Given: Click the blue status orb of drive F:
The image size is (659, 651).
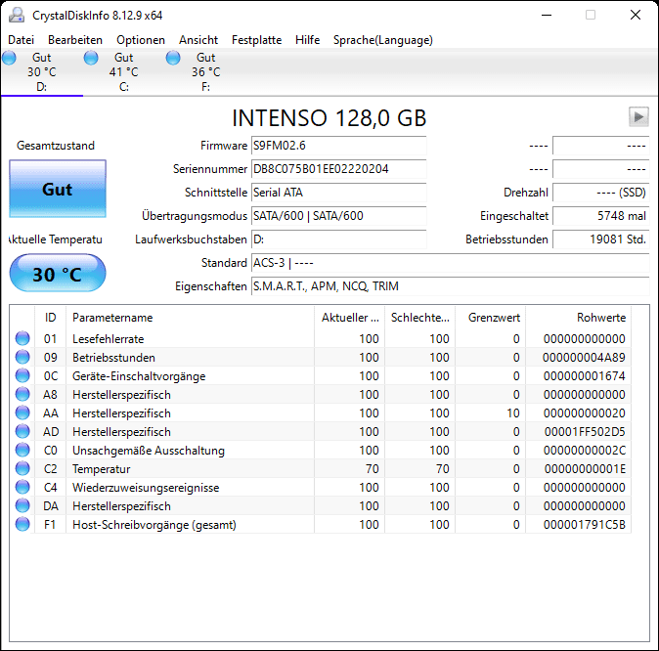Looking at the screenshot, I should click(x=173, y=58).
